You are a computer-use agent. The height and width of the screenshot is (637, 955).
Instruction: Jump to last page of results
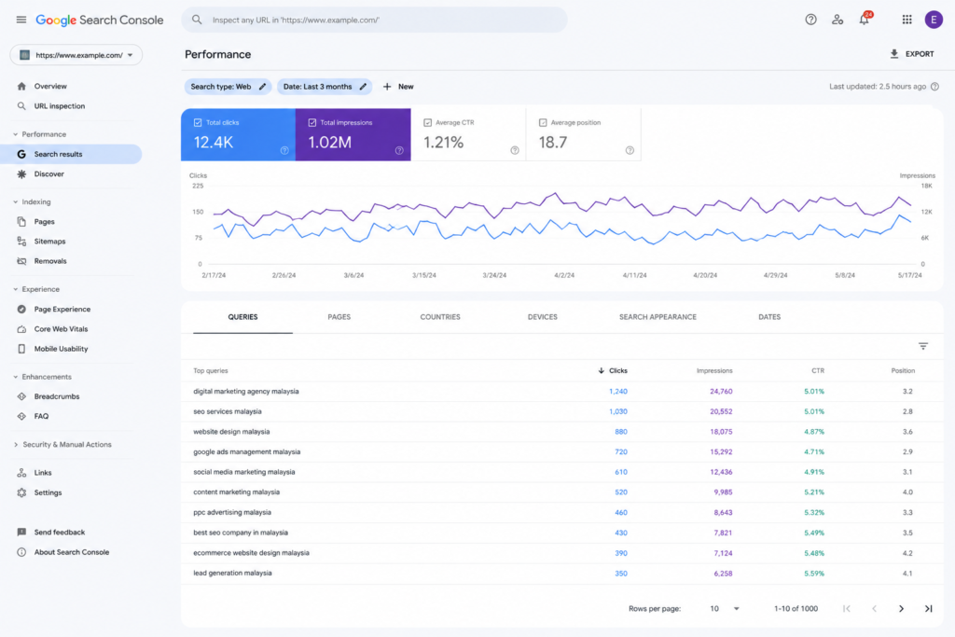928,608
